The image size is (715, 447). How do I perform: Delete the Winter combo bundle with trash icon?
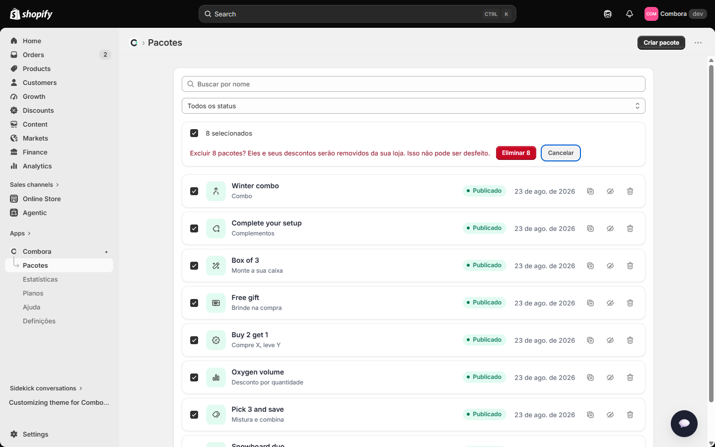630,191
